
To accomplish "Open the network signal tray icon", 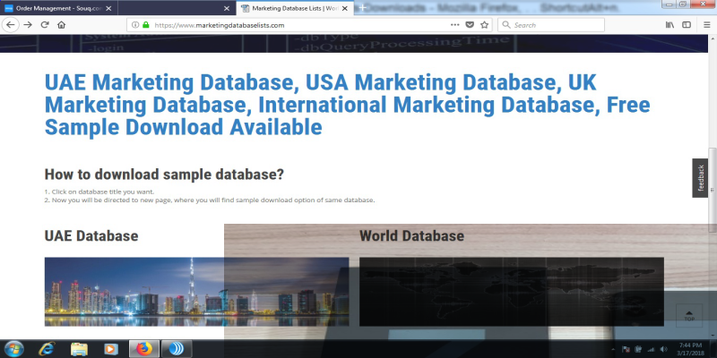I will (x=652, y=350).
